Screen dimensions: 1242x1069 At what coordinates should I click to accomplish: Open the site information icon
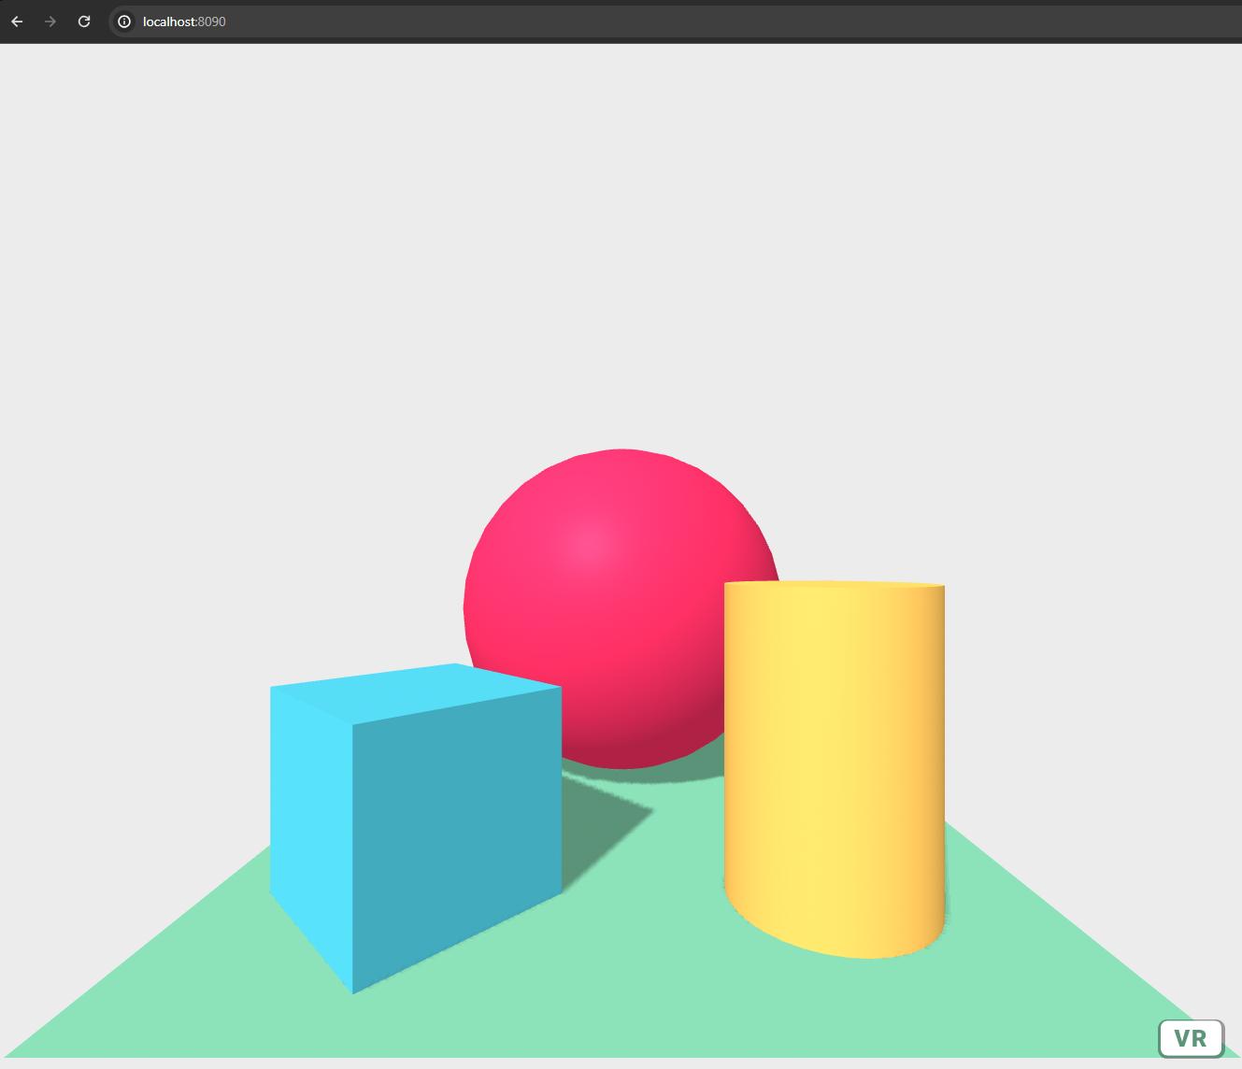(124, 21)
